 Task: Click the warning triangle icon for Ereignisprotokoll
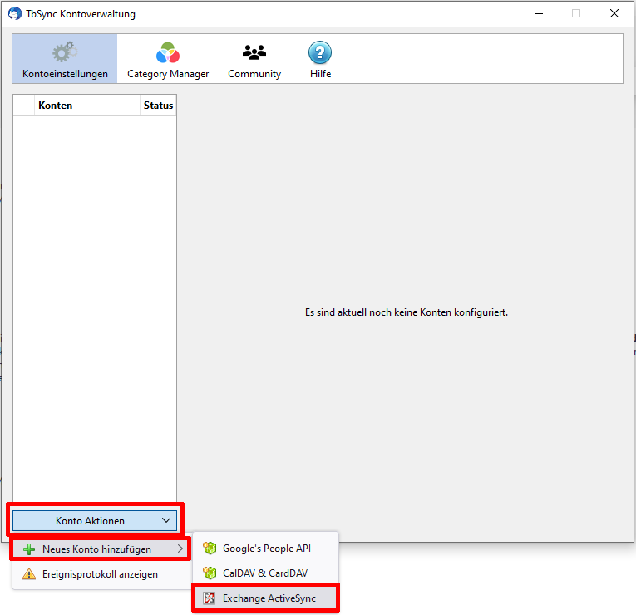pyautogui.click(x=29, y=573)
